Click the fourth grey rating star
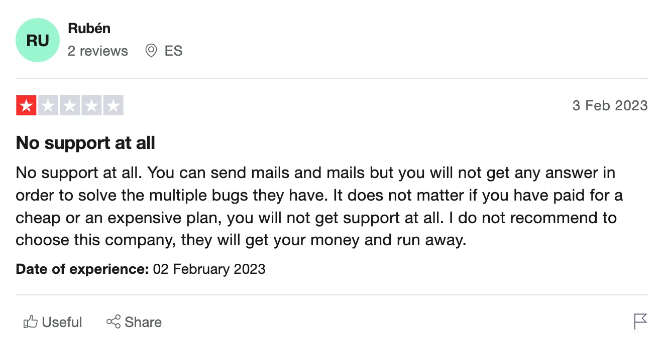 pos(91,106)
